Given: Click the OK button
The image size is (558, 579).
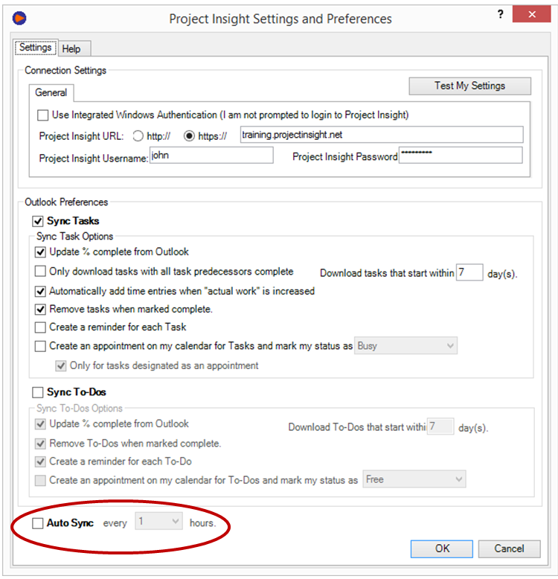Looking at the screenshot, I should tap(442, 548).
